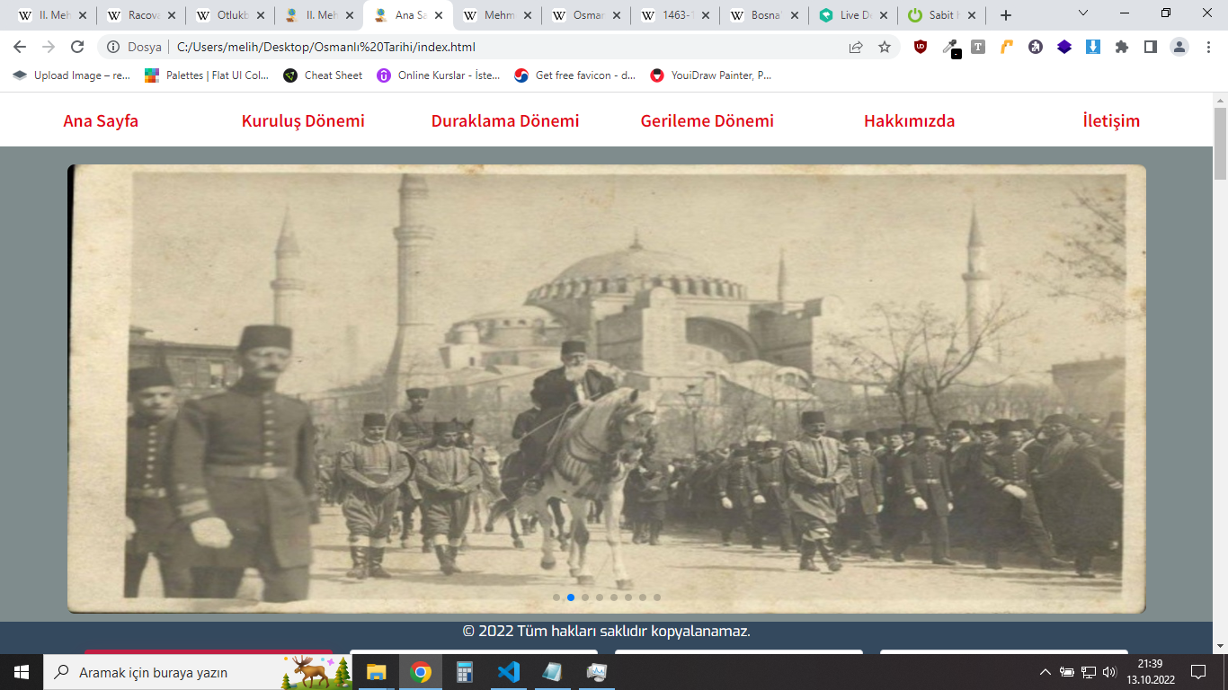Open the gray T extension
The height and width of the screenshot is (690, 1228).
point(978,47)
